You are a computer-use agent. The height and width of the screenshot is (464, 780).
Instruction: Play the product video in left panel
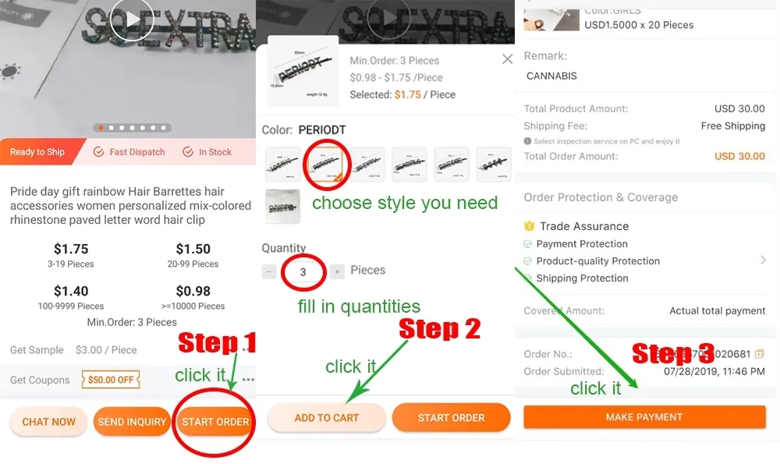pos(132,19)
